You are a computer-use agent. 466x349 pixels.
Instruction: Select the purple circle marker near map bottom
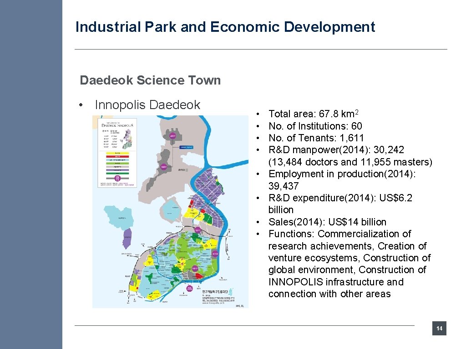(x=190, y=289)
